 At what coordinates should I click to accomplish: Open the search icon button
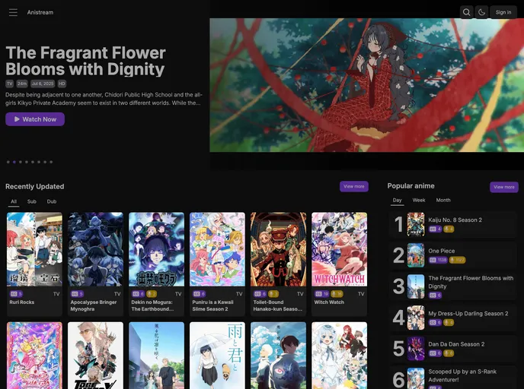467,12
